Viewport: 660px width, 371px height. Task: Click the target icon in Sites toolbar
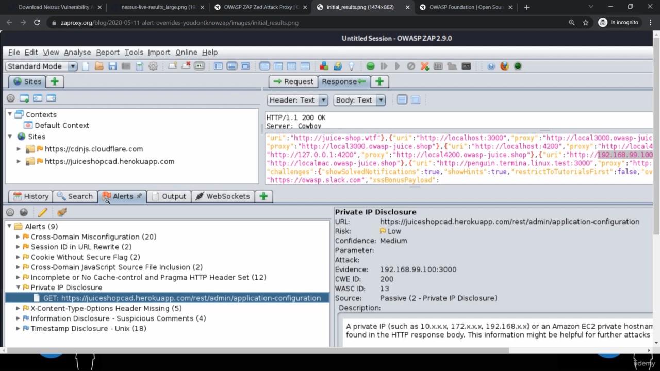point(10,98)
